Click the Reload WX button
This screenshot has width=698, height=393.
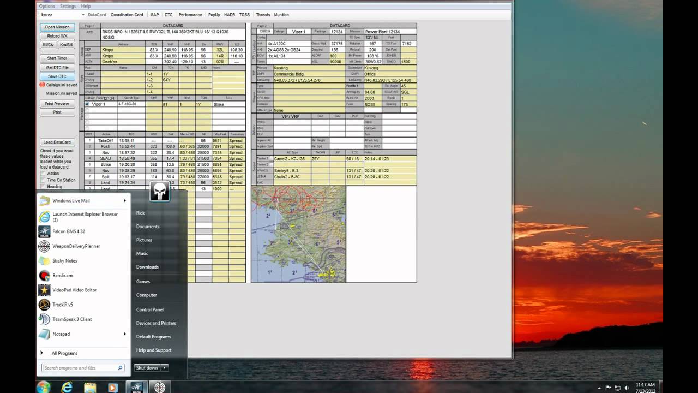click(57, 36)
